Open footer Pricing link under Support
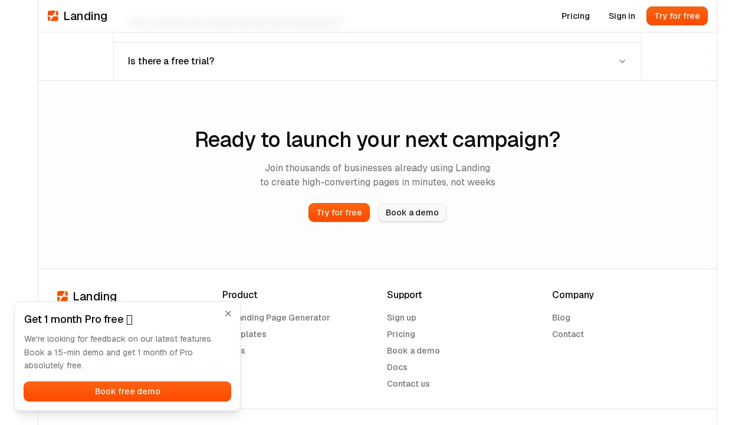This screenshot has width=755, height=425. (401, 334)
